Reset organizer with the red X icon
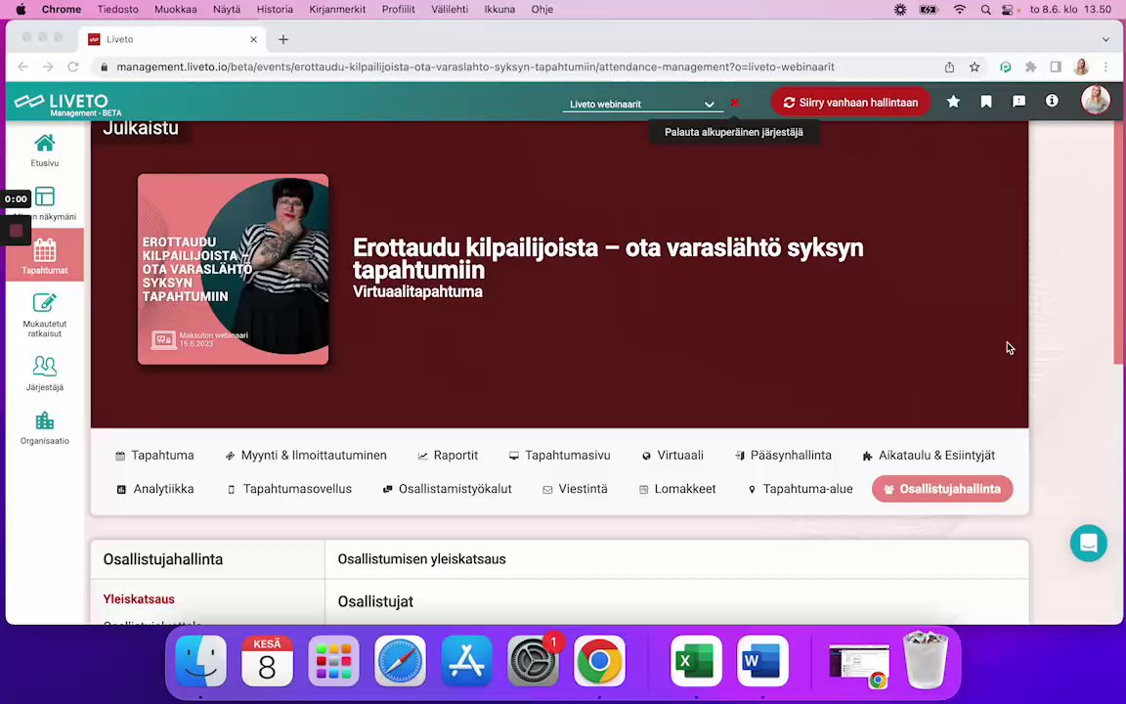The width and height of the screenshot is (1126, 704). (734, 103)
